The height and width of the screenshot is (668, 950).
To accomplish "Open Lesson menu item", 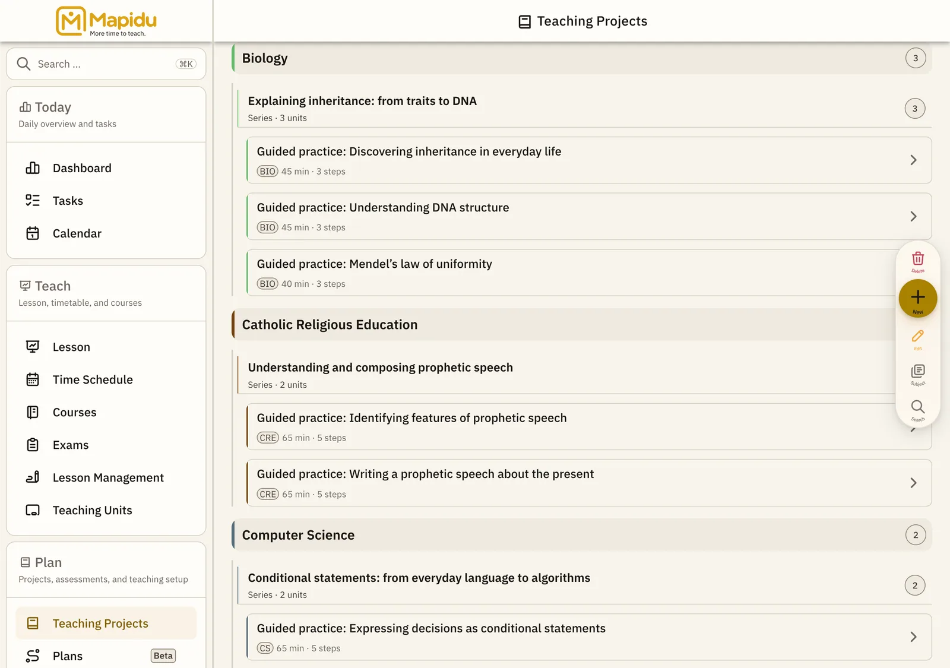I will 106,347.
